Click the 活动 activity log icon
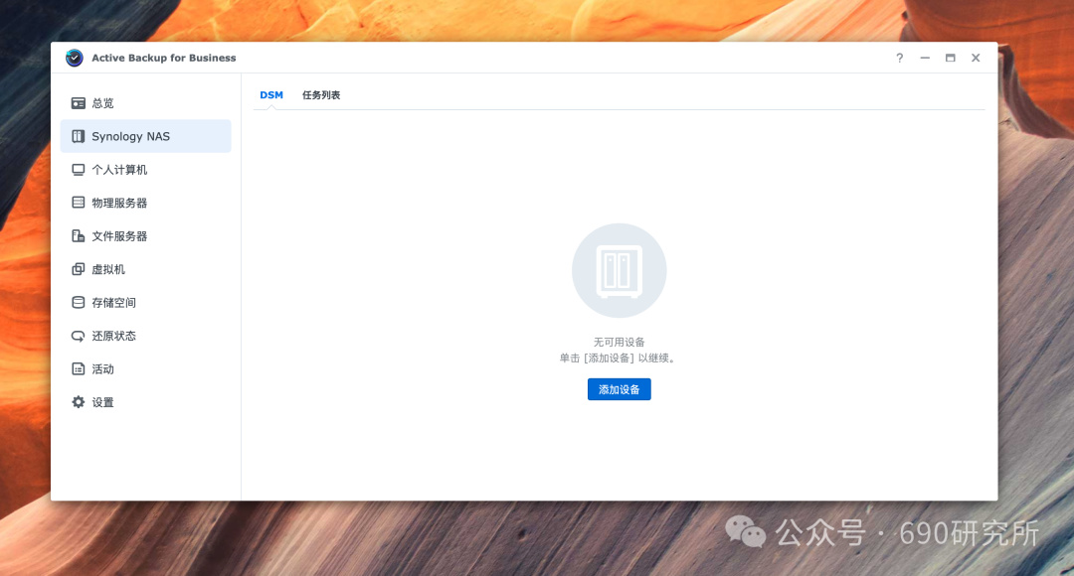The width and height of the screenshot is (1074, 576). tap(79, 368)
